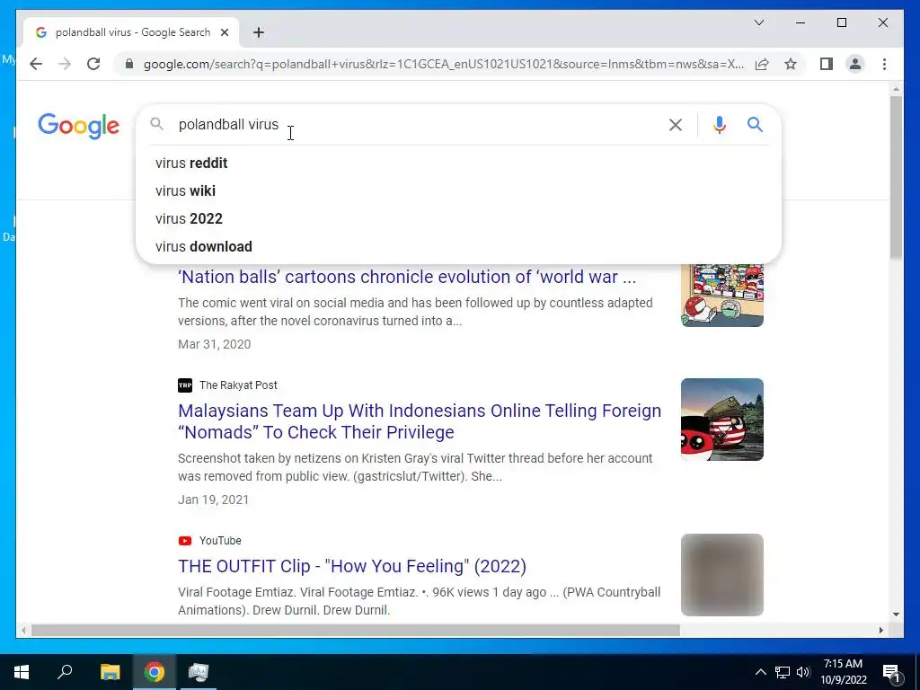Go back to previous page
Screen dimensions: 920x690
pos(36,64)
